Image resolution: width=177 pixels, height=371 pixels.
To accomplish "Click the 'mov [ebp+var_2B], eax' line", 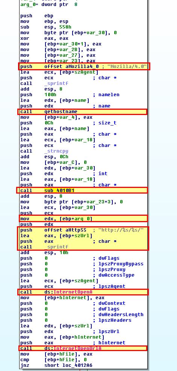I will click(58, 50).
